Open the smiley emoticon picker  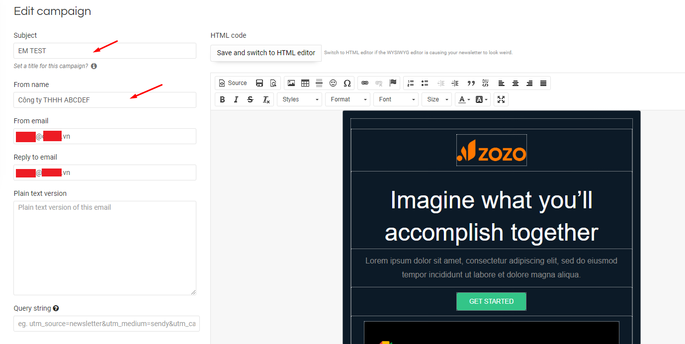[x=333, y=83]
